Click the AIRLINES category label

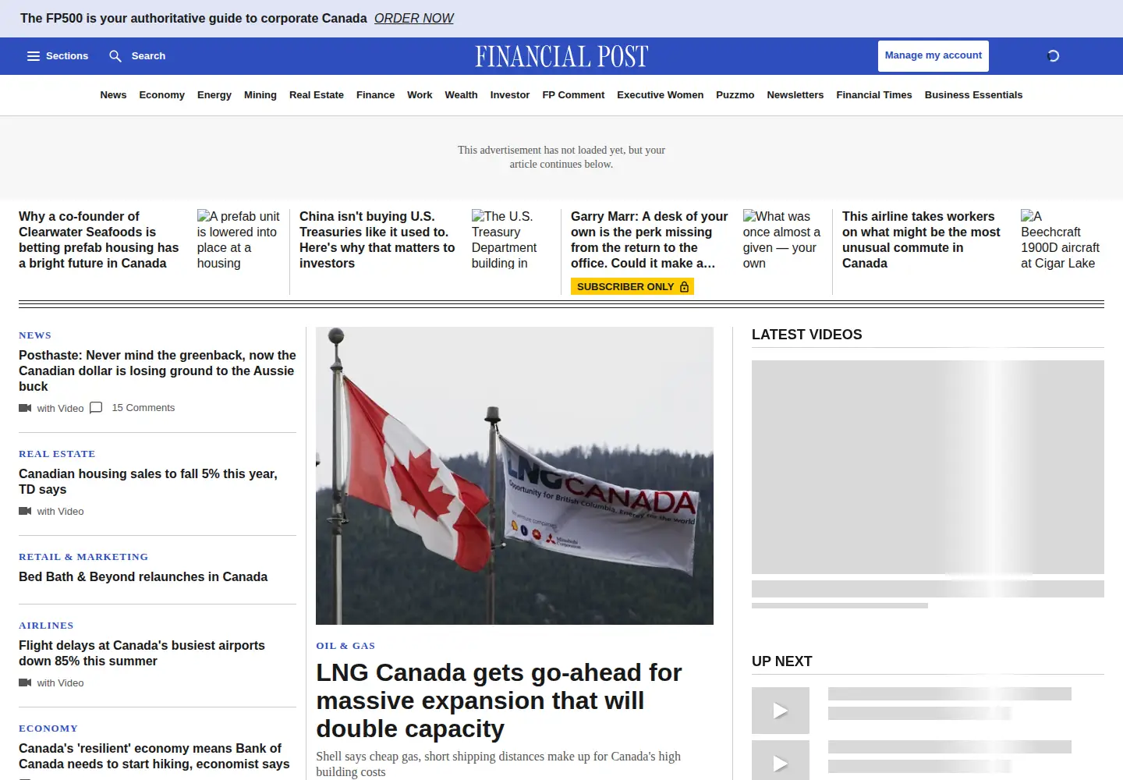point(46,626)
